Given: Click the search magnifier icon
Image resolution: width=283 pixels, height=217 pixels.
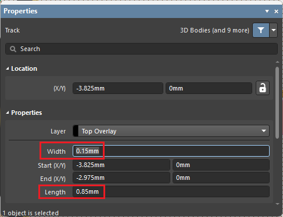Looking at the screenshot, I should coord(13,49).
